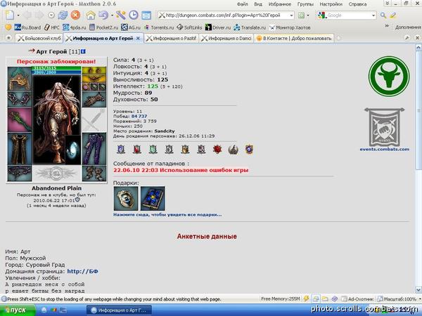Click the first gift shield thumbnail

tap(126, 199)
